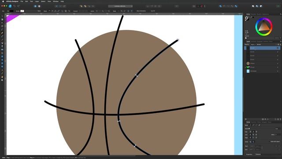Toggle Scale with object checkbox

(275, 141)
